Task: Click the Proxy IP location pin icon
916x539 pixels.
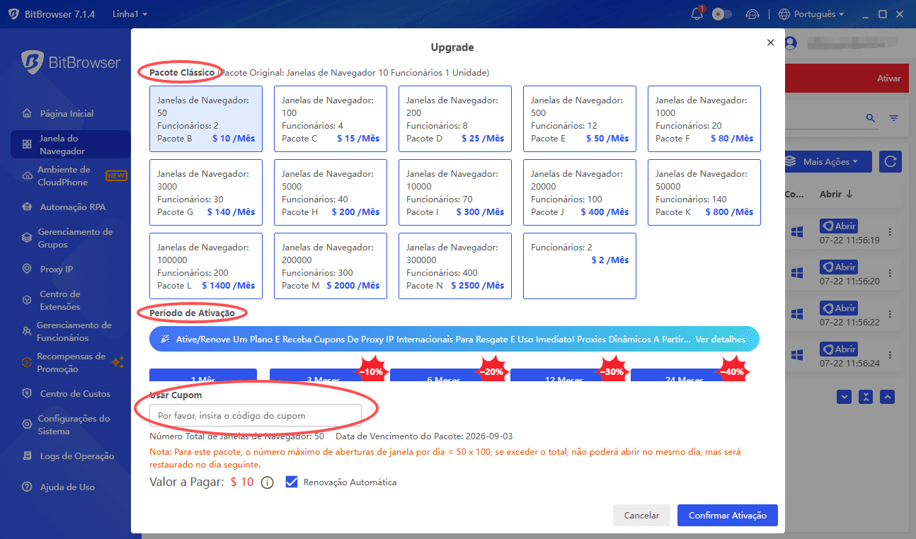Action: tap(27, 269)
